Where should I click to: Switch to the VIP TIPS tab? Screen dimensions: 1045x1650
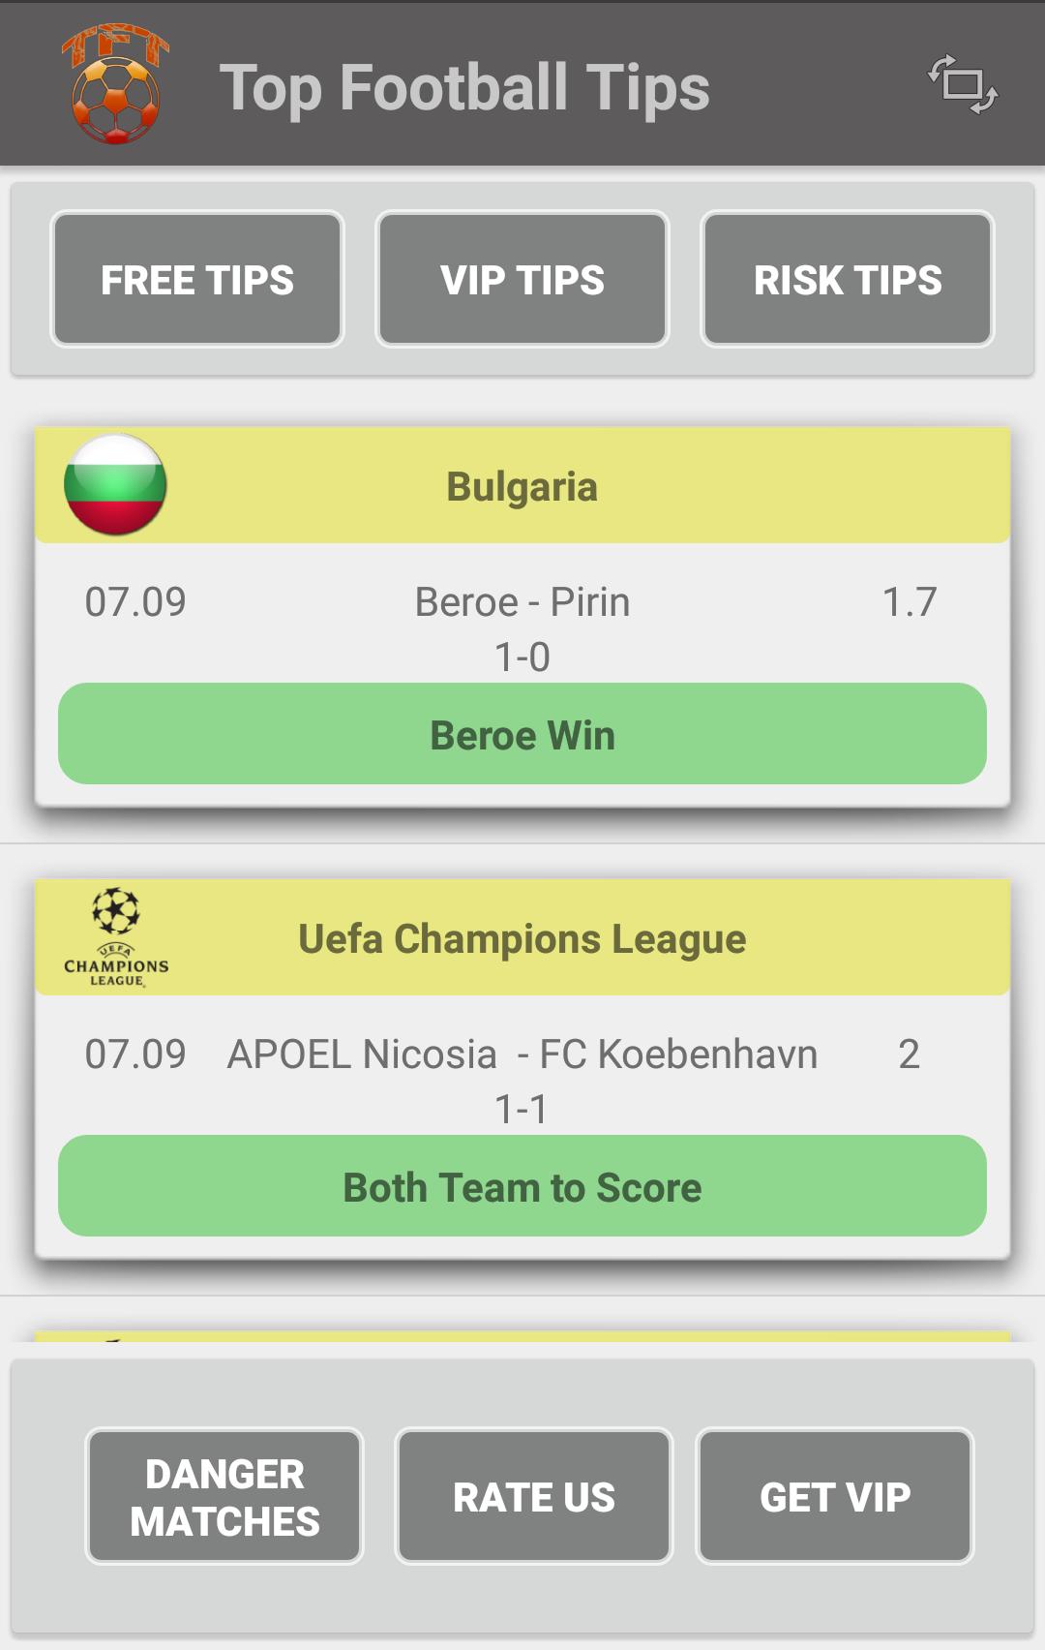click(x=522, y=279)
